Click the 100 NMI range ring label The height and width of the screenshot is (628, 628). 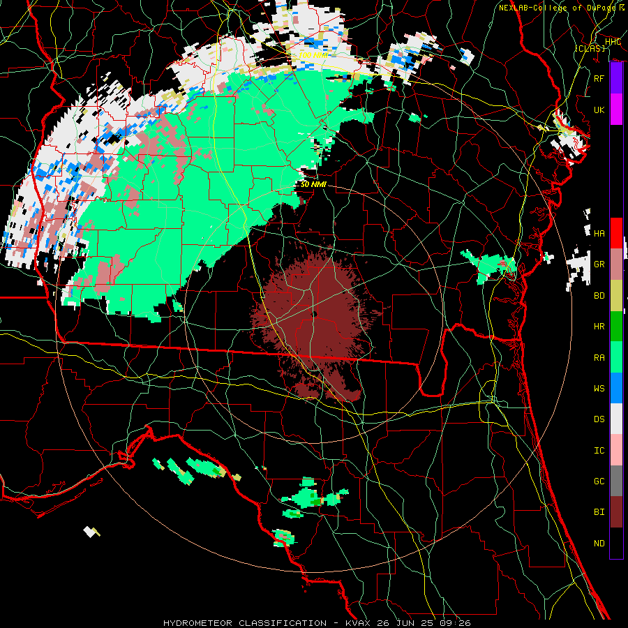[313, 55]
